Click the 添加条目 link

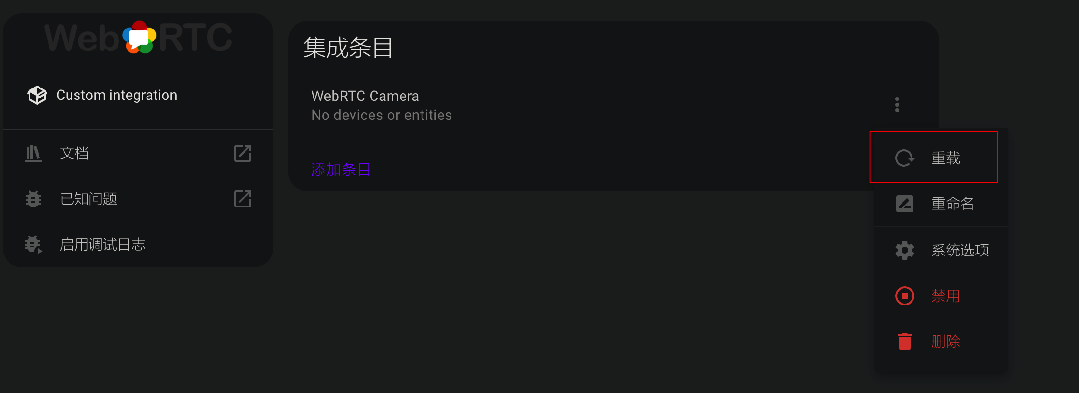click(341, 169)
